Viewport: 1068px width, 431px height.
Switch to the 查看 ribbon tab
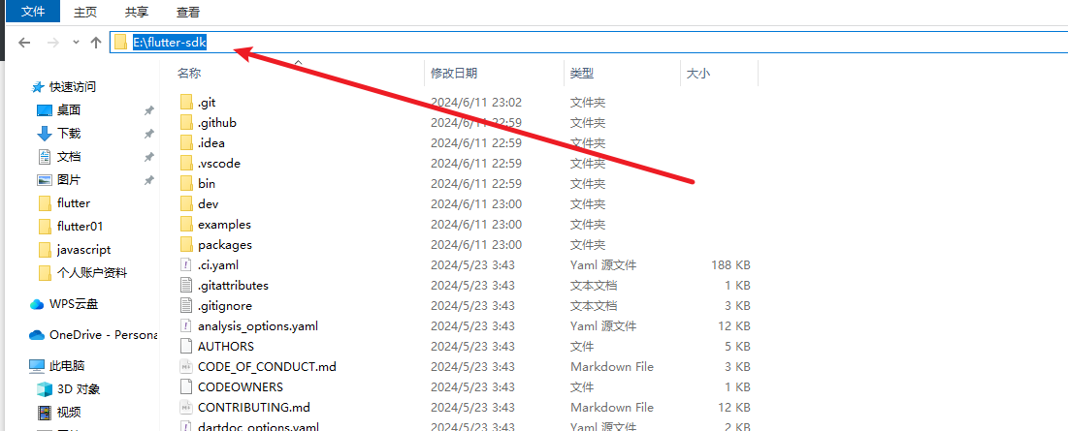pyautogui.click(x=188, y=13)
